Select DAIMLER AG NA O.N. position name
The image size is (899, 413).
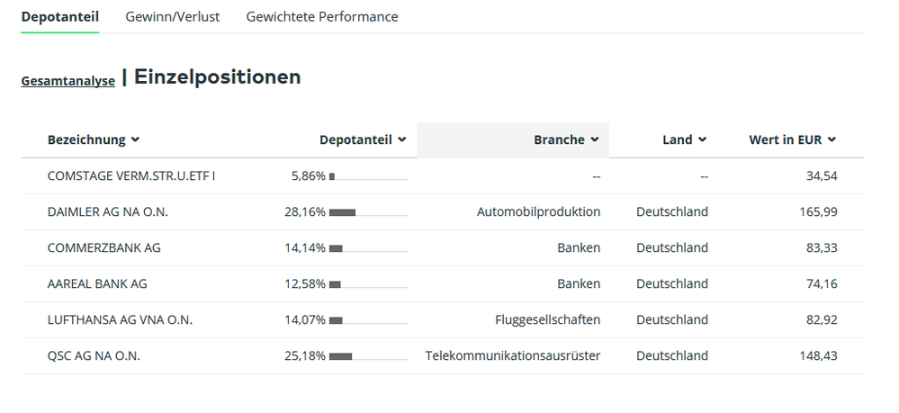point(108,212)
